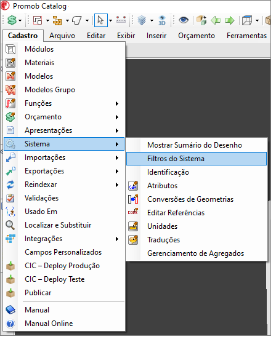Expand the Importações submenu
The height and width of the screenshot is (342, 276).
point(65,157)
